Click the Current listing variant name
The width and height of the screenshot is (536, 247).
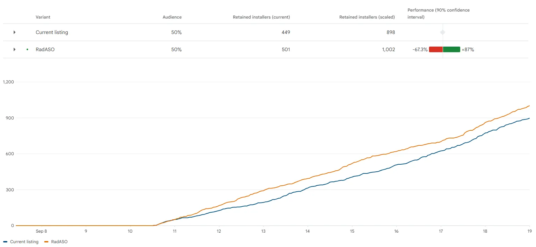(52, 32)
